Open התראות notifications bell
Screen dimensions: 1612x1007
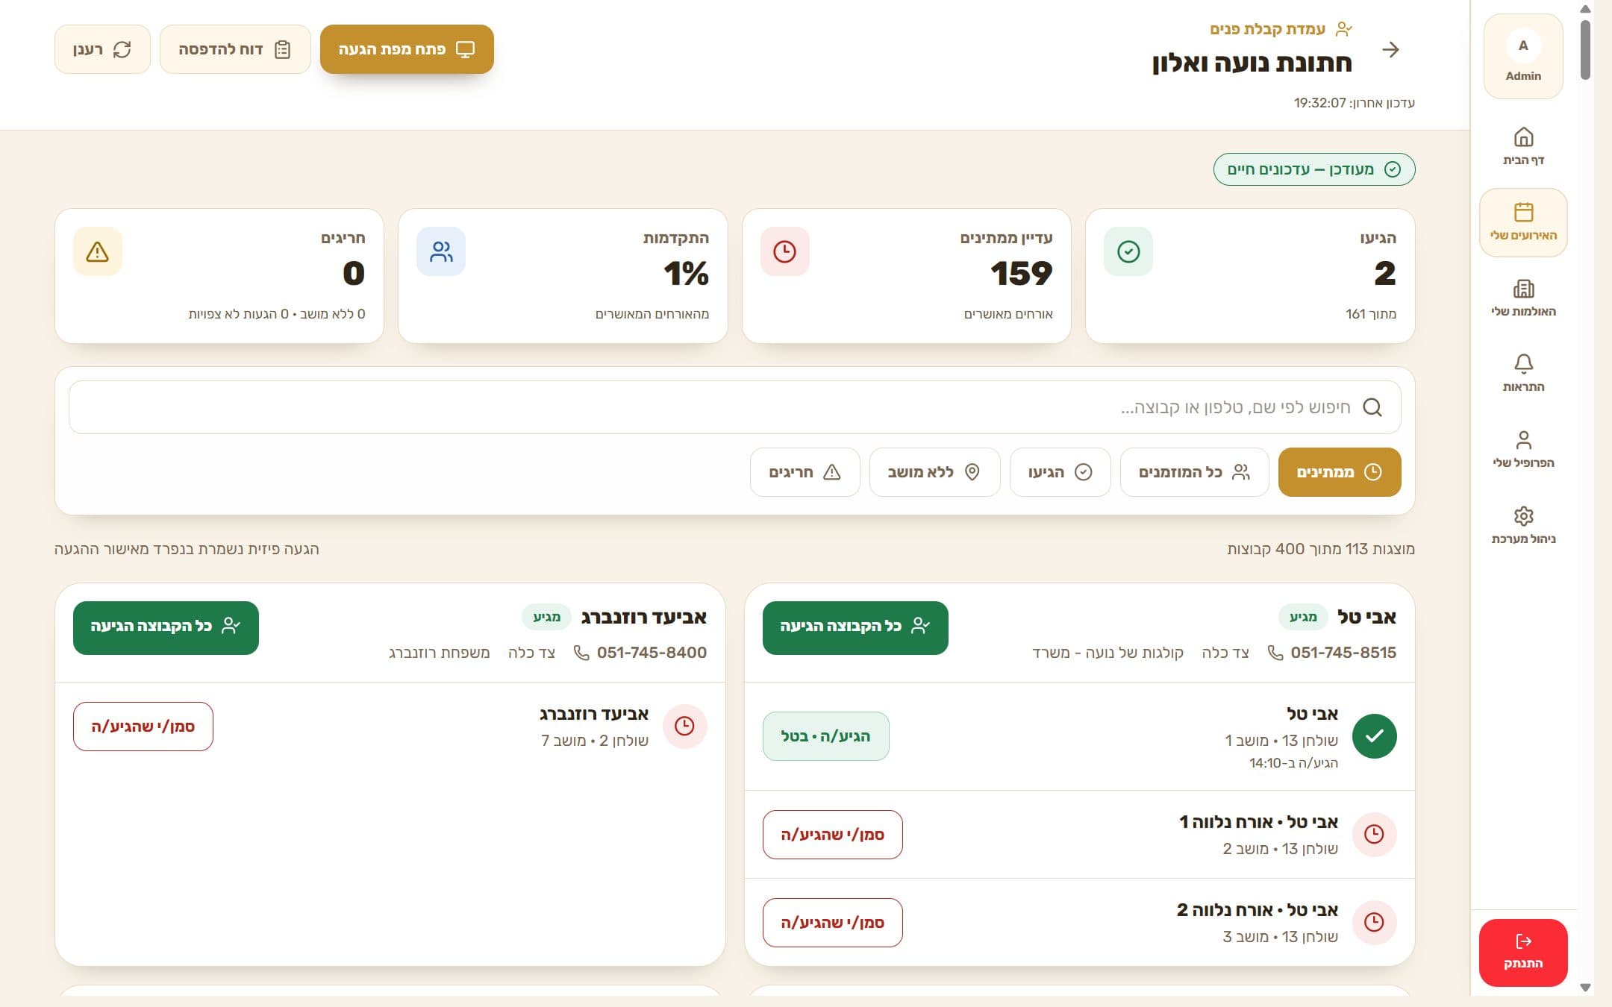1523,373
